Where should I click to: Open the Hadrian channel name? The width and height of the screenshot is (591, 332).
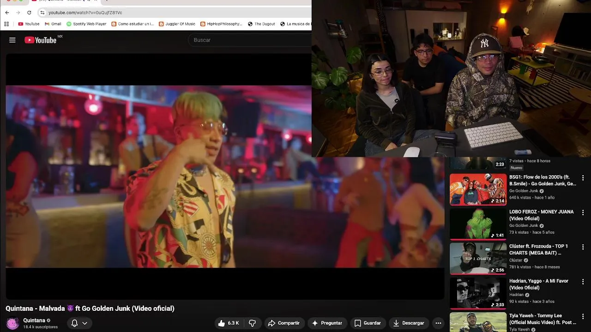point(516,295)
